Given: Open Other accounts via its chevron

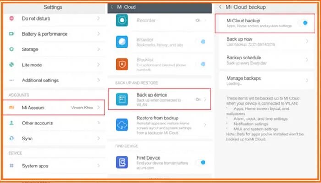Looking at the screenshot, I should (x=99, y=123).
